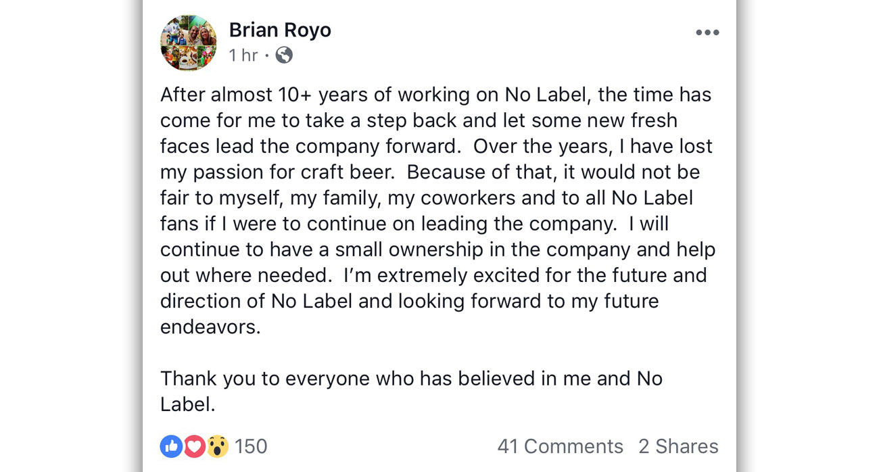The image size is (879, 472).
Task: Click the white background left of the post card
Action: click(x=68, y=237)
